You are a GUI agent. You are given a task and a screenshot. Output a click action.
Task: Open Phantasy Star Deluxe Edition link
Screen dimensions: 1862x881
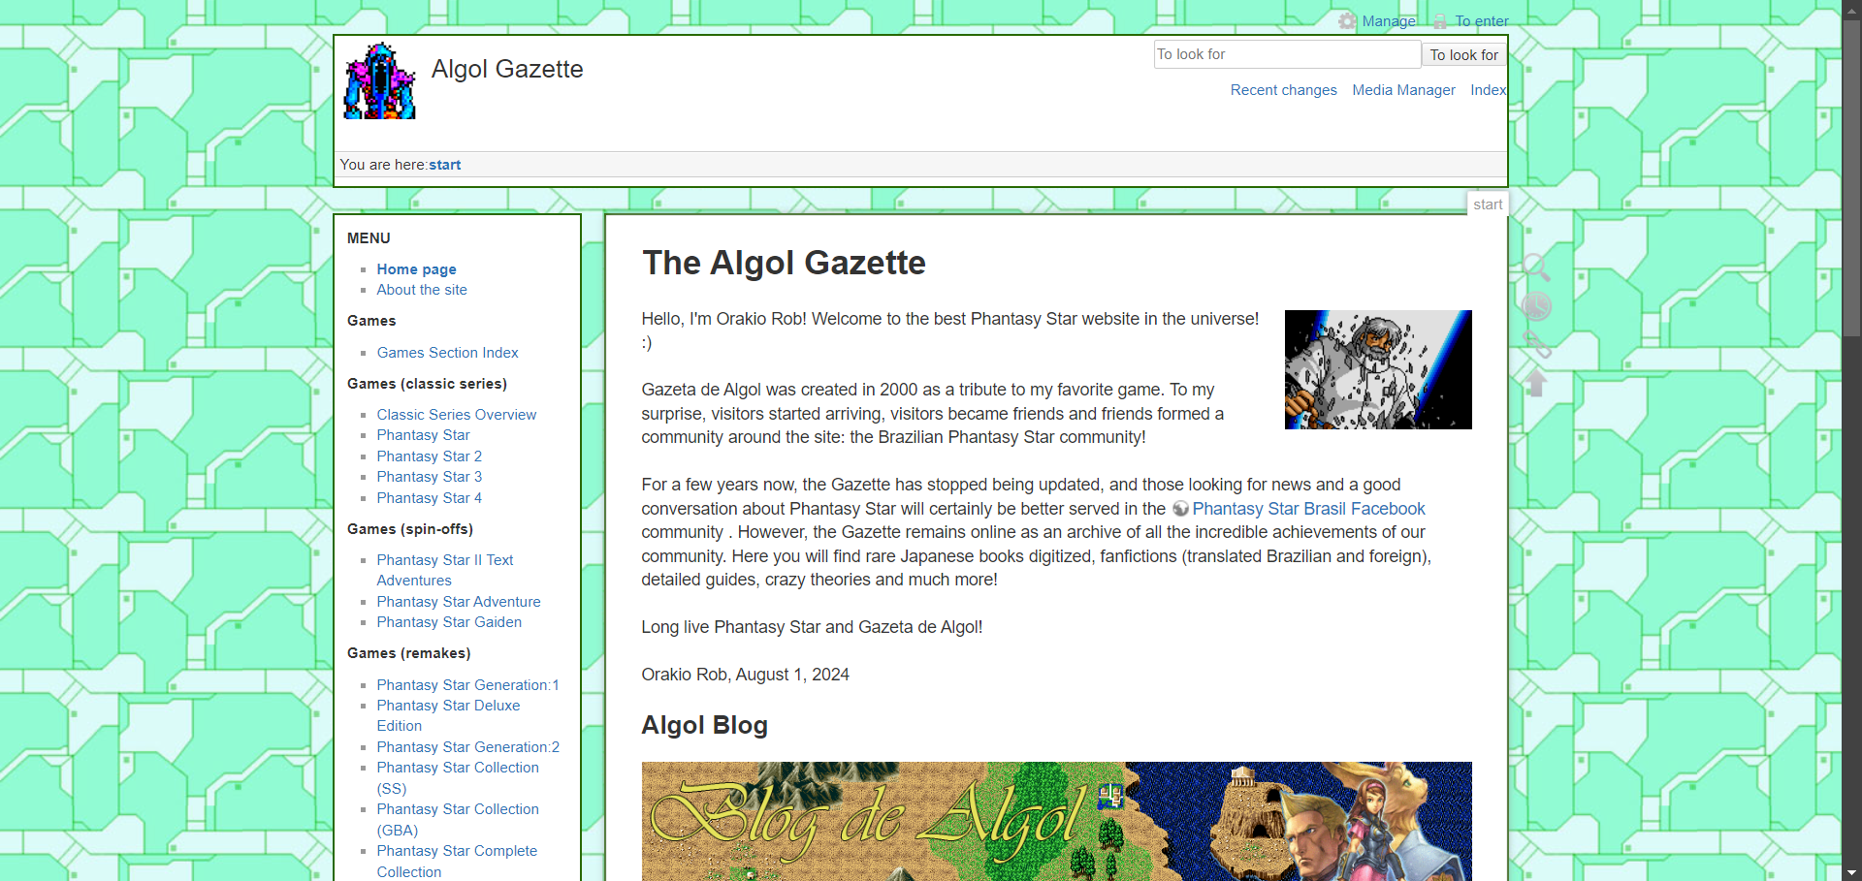448,715
